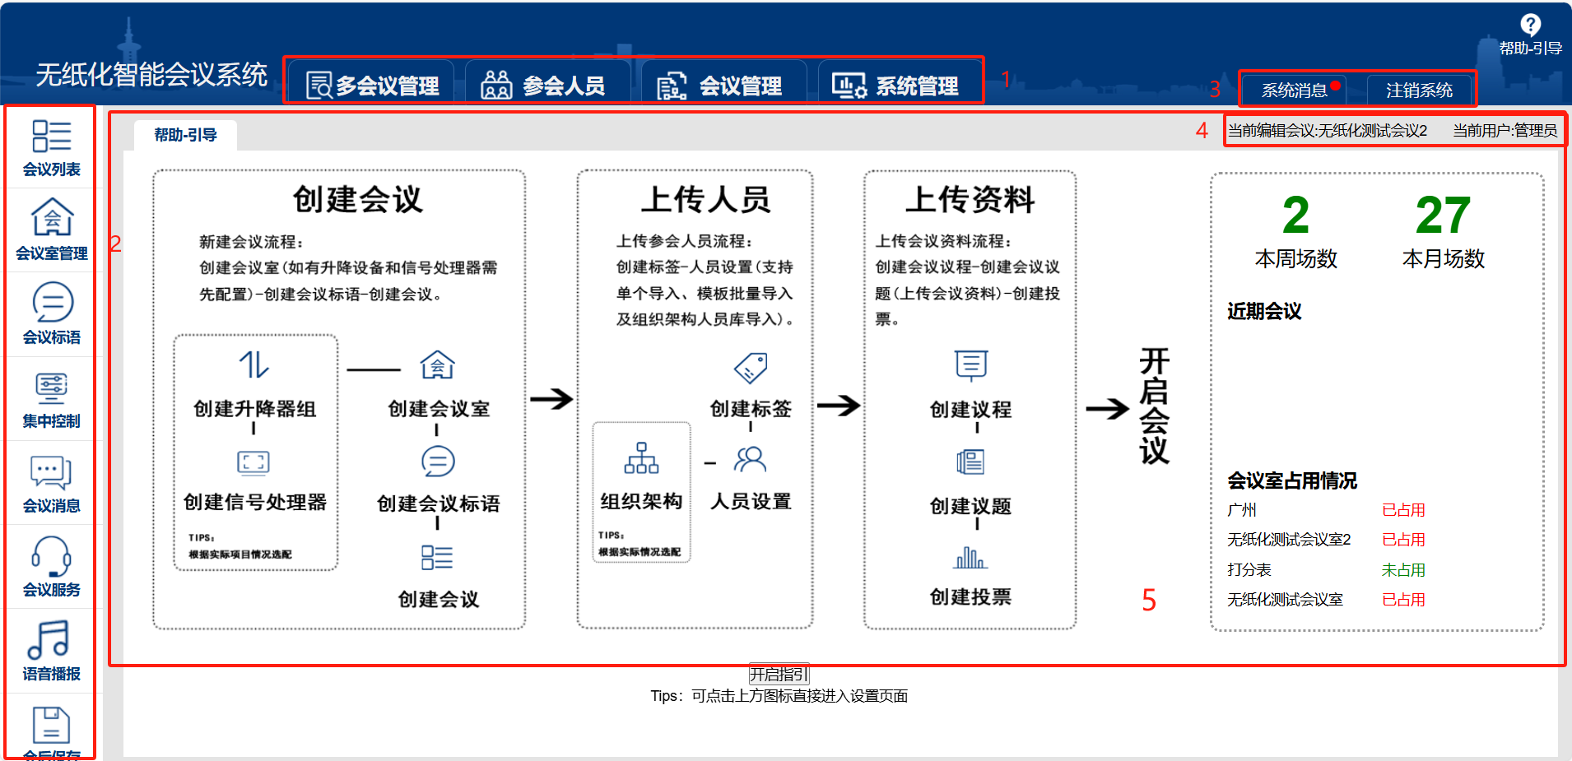Click the 创建议程 board icon

[x=971, y=364]
